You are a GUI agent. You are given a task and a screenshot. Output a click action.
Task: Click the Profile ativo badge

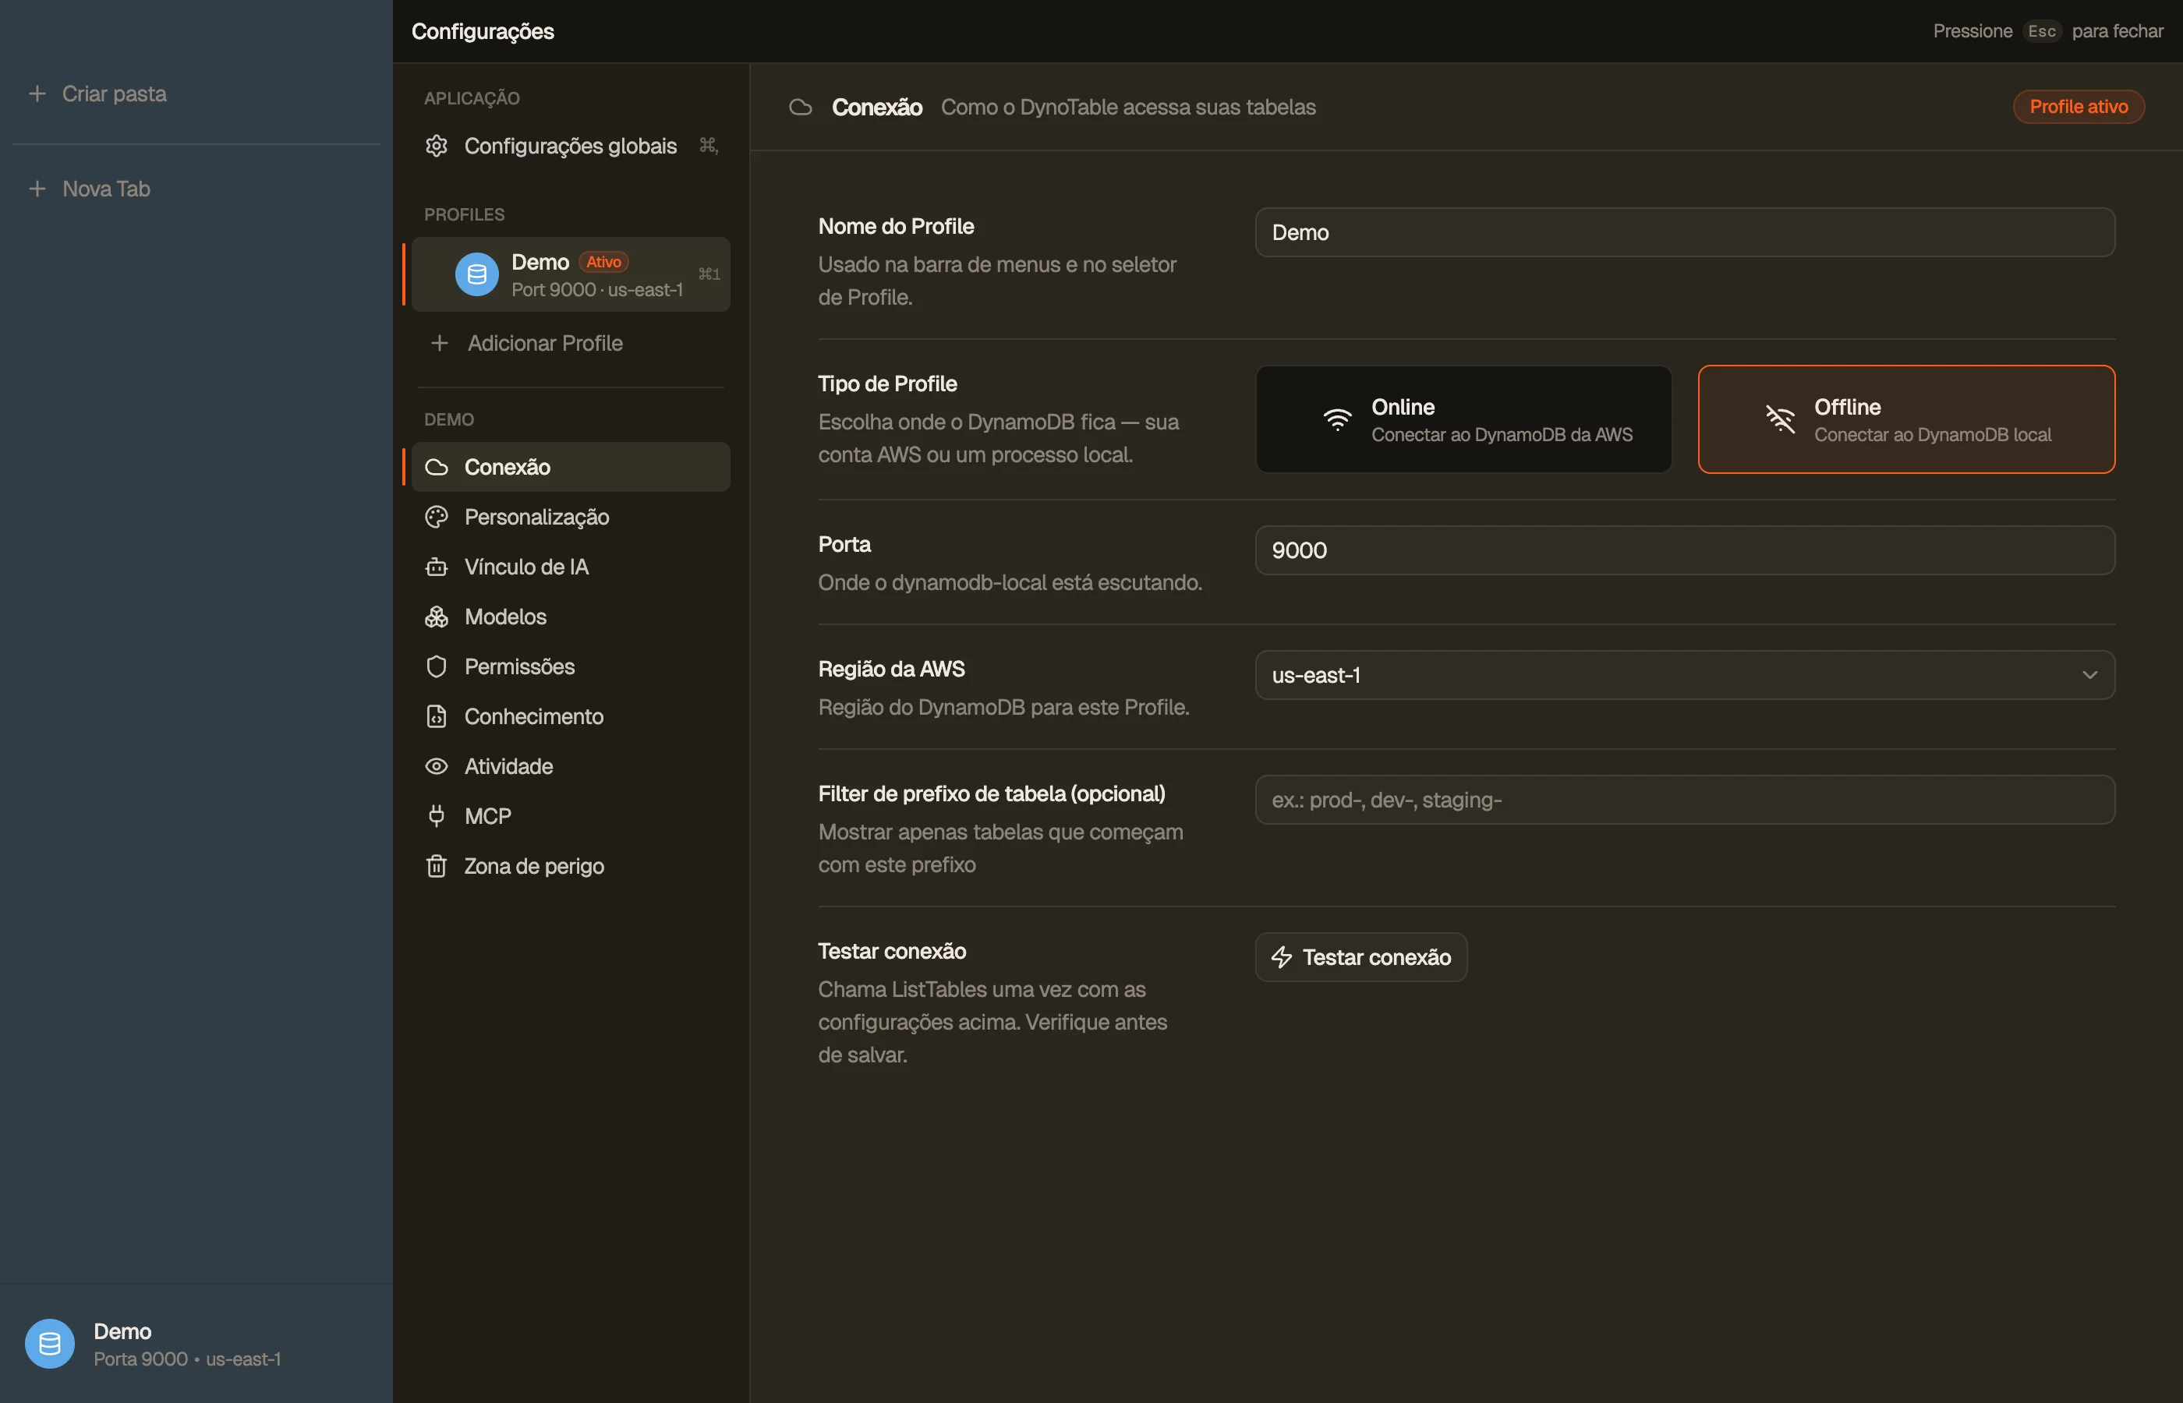tap(2079, 108)
